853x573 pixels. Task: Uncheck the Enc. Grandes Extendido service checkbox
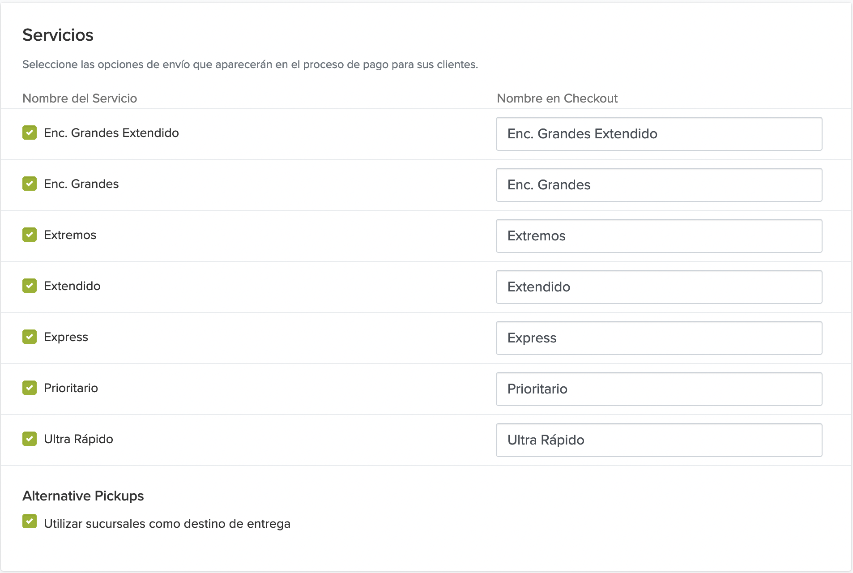tap(30, 133)
